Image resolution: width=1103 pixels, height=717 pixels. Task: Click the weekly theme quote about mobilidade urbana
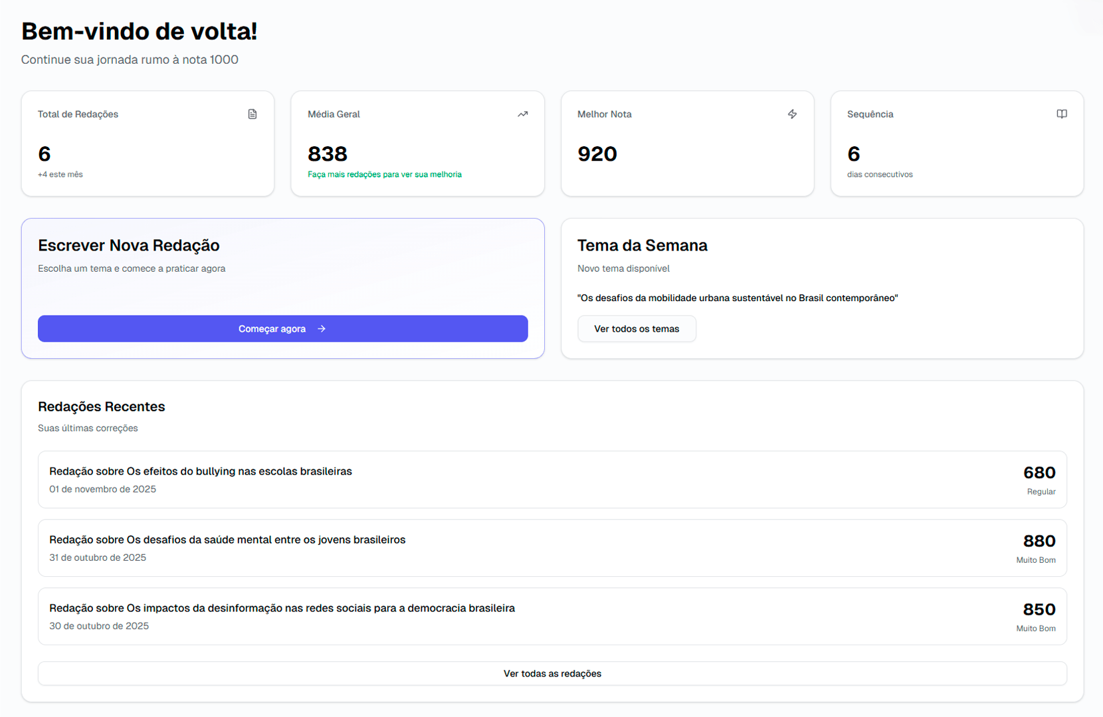(x=738, y=298)
